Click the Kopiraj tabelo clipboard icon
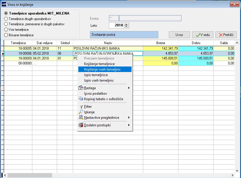 [x=81, y=98]
